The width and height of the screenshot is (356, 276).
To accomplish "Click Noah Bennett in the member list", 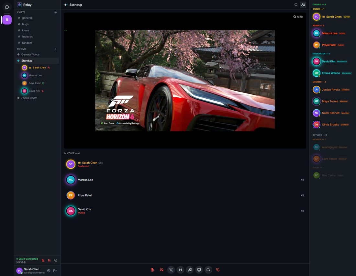I will pos(332,113).
